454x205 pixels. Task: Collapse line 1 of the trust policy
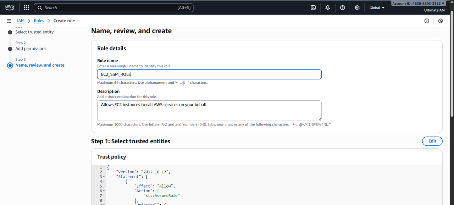coord(104,167)
